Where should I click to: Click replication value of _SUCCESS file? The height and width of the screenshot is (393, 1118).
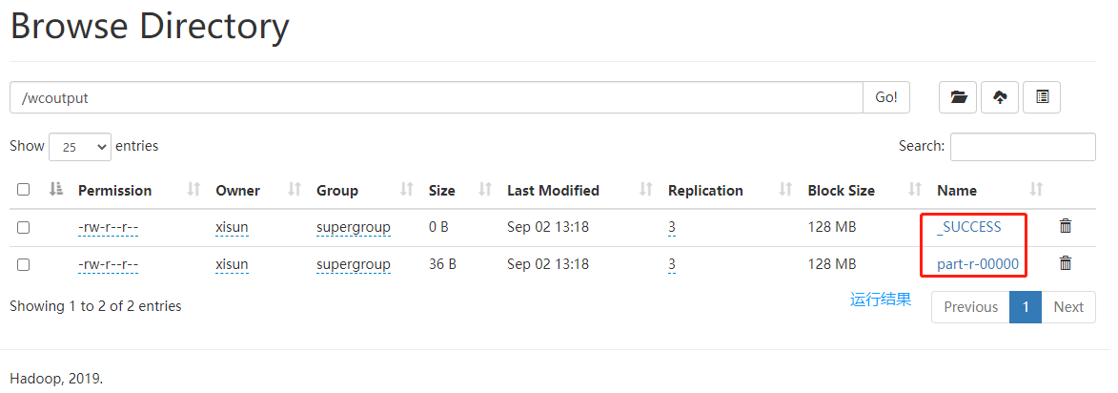pyautogui.click(x=672, y=227)
